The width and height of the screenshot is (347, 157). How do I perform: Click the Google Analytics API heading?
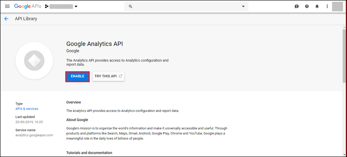(94, 44)
